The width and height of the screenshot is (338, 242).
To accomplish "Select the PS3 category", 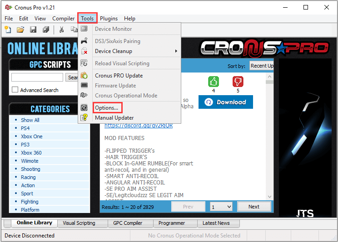I will coord(25,145).
